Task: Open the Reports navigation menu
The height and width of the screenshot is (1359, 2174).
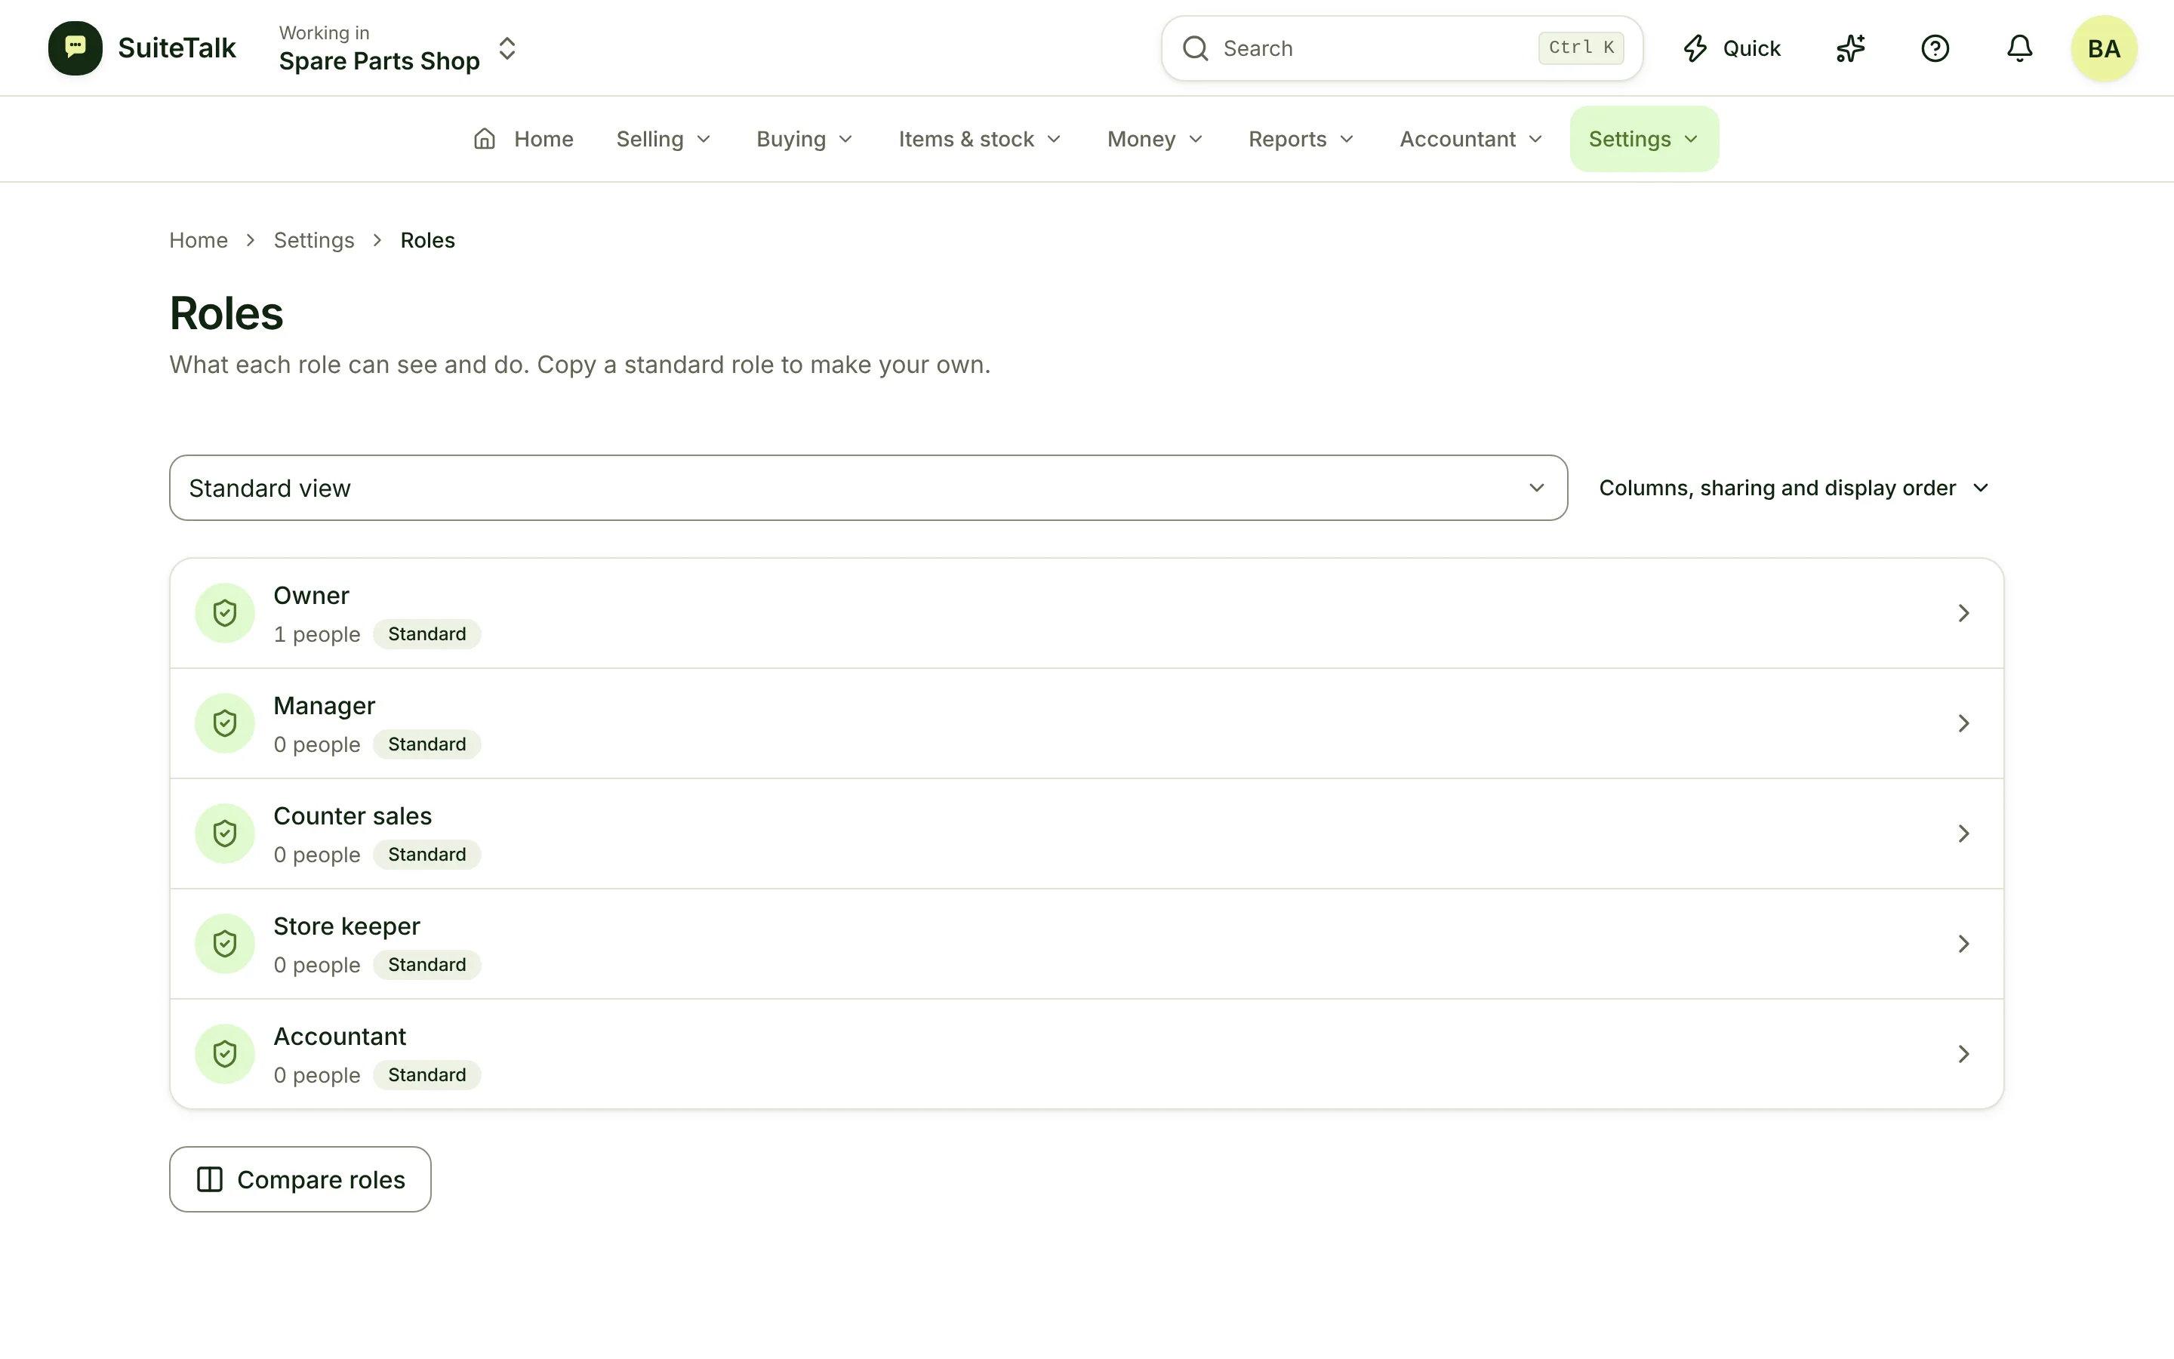Action: 1300,140
